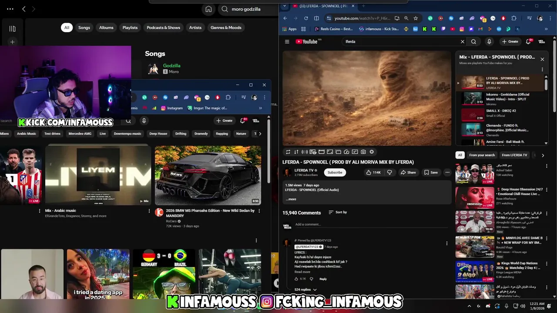557x313 pixels.
Task: Click the 'Add a comment...' field
Action: pos(371,225)
